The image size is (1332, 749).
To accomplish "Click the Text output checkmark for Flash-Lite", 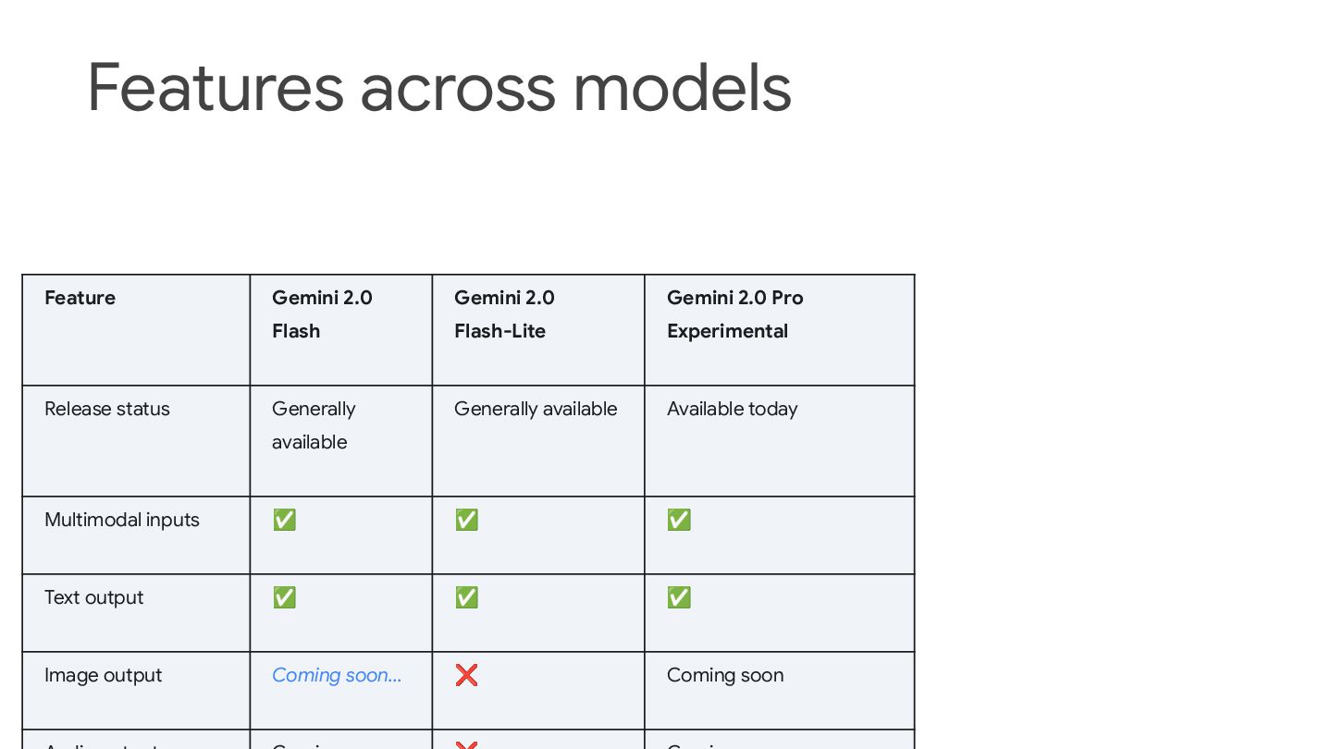I will point(466,597).
